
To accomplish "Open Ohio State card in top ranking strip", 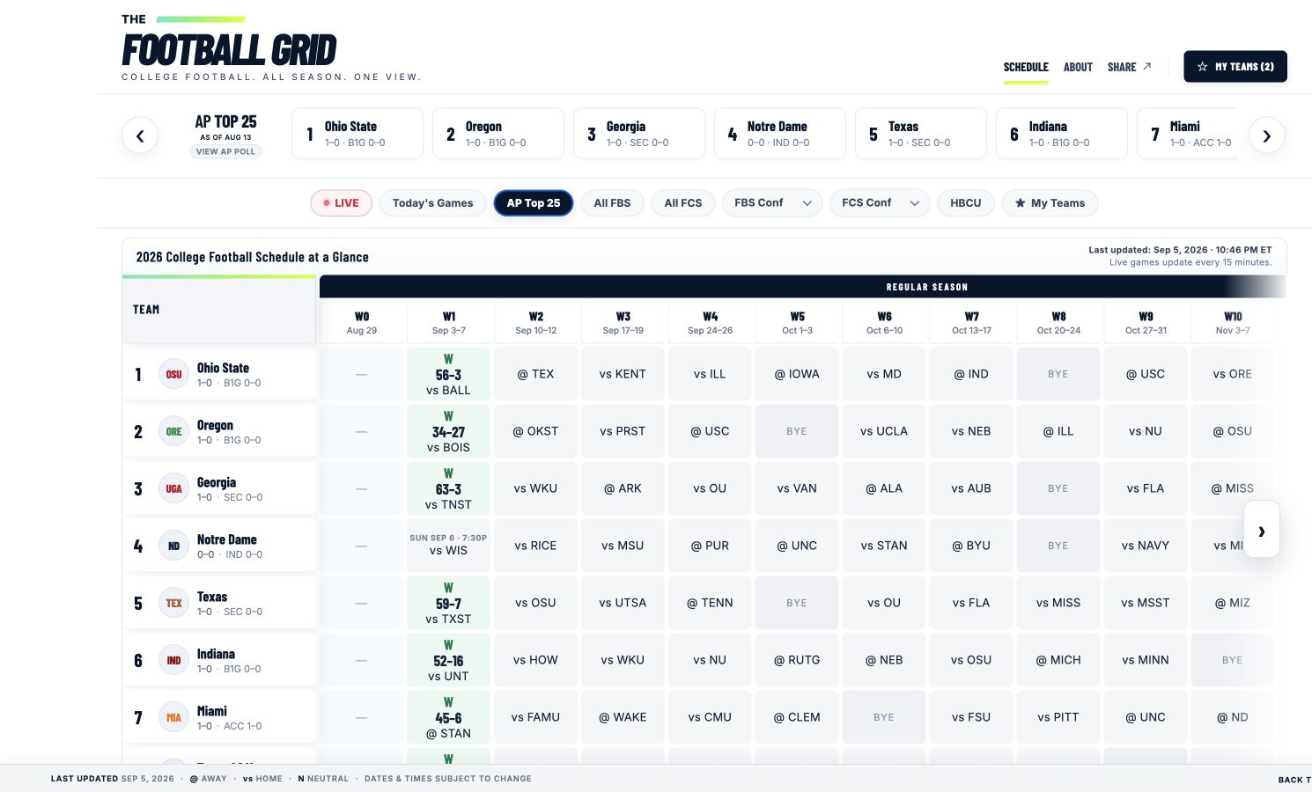I will 357,134.
